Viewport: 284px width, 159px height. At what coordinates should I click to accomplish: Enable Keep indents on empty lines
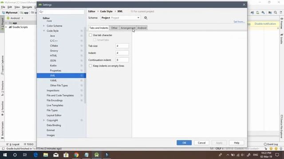90,66
